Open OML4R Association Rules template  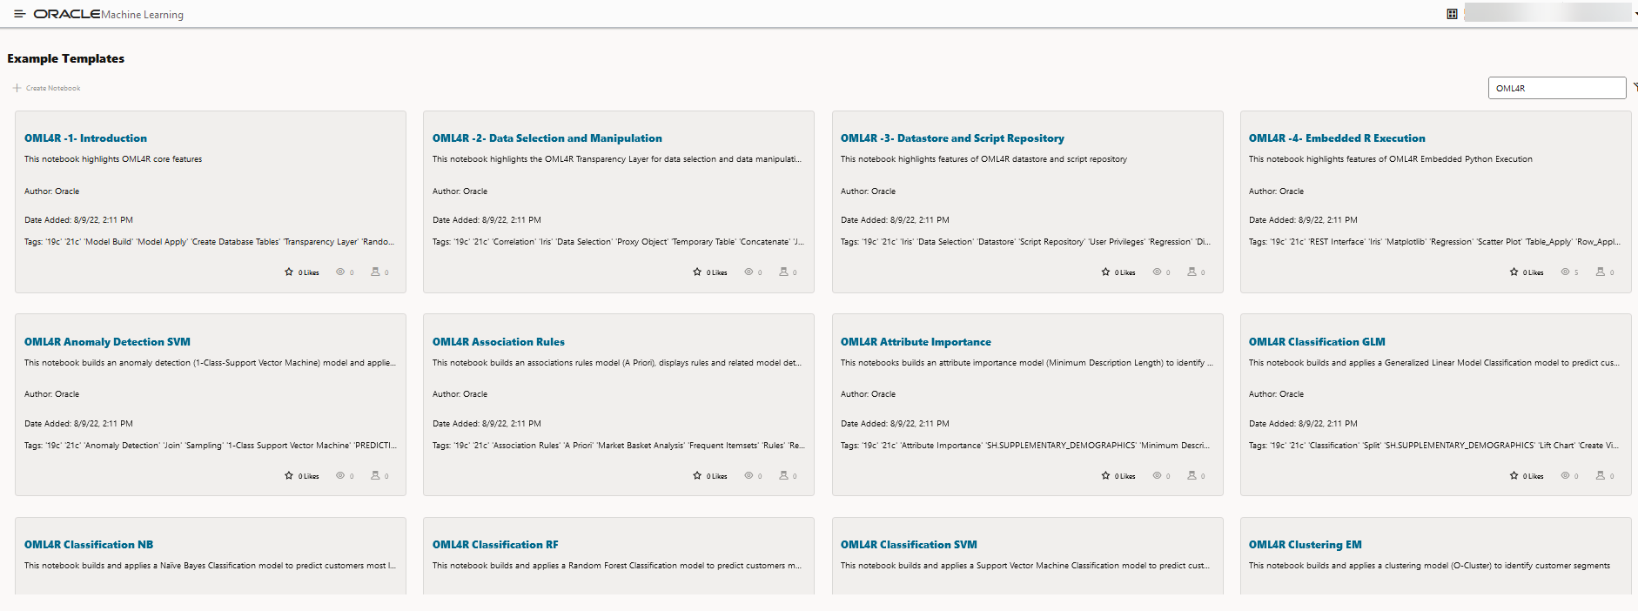point(499,342)
